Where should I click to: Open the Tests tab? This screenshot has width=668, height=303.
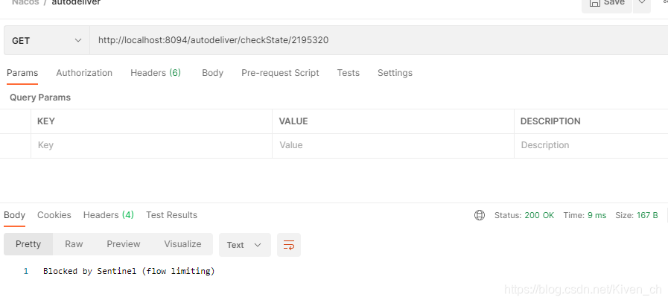click(x=348, y=73)
